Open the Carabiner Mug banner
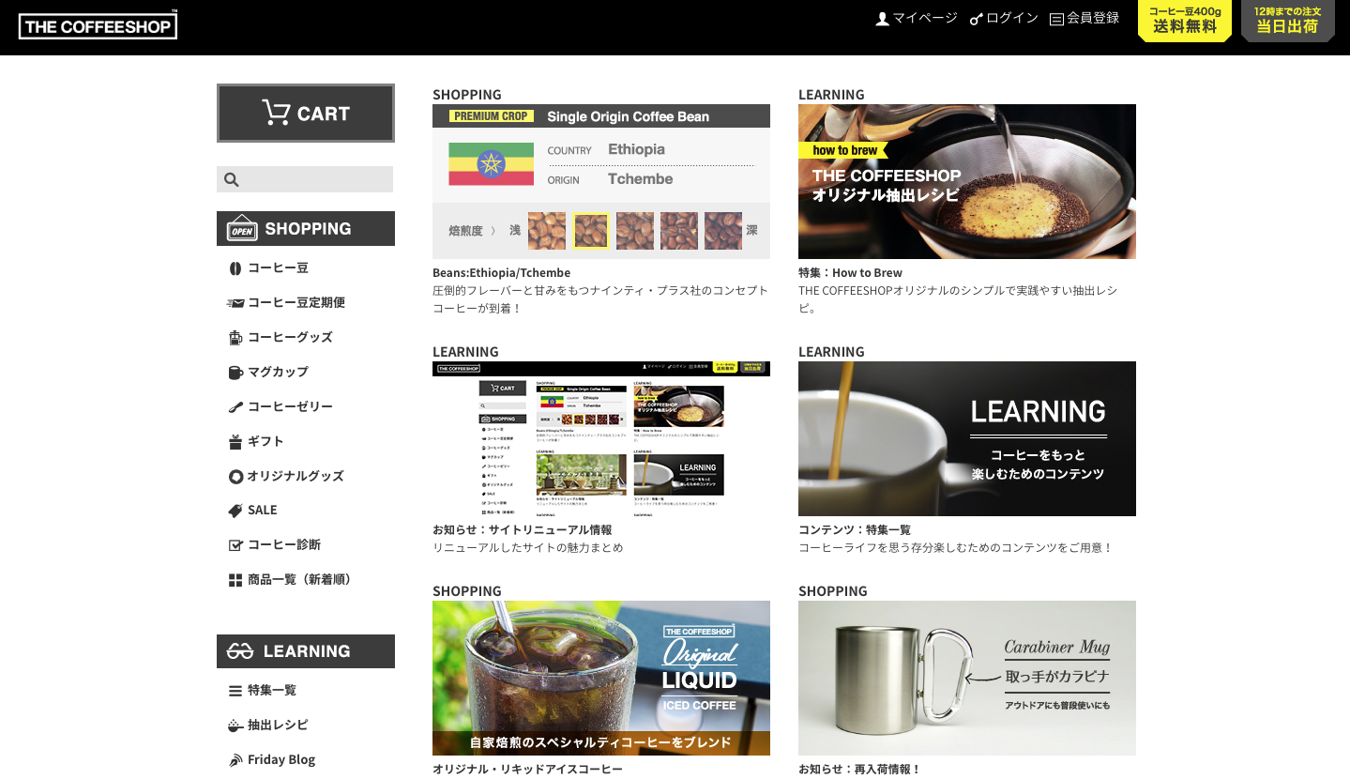Screen dimensions: 1350x779 tap(967, 678)
